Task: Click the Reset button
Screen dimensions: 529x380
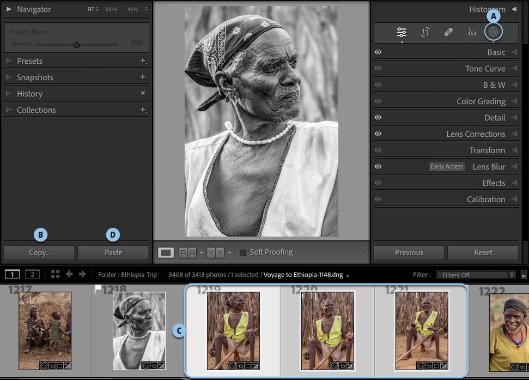Action: coord(483,252)
